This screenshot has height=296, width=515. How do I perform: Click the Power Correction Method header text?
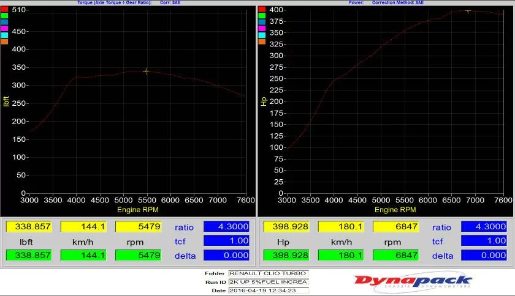[386, 2]
